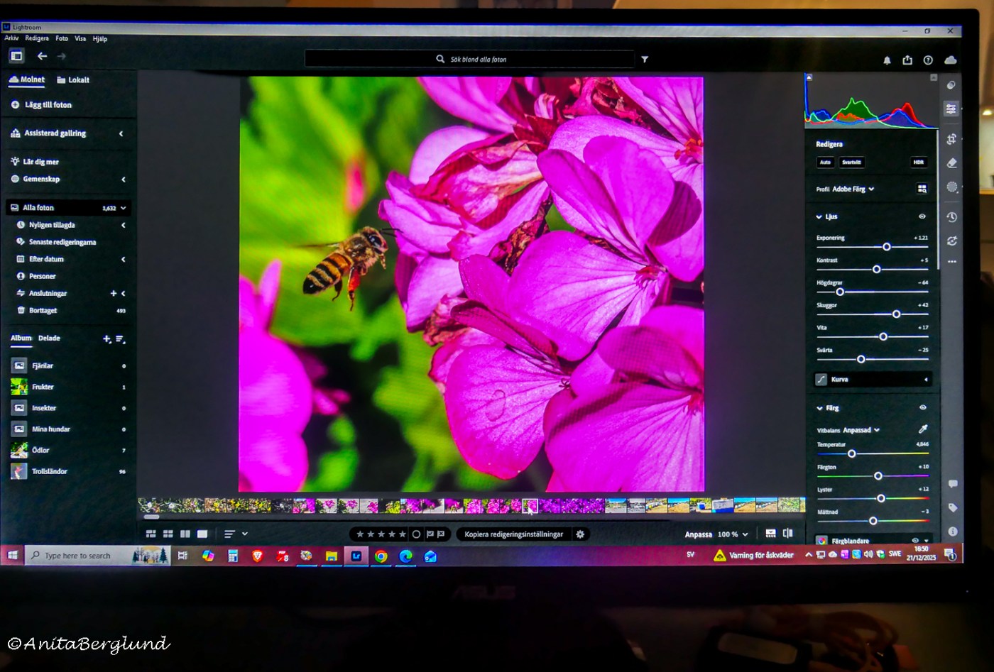The image size is (994, 672).
Task: Open the Keywords tag panel
Action: click(953, 507)
